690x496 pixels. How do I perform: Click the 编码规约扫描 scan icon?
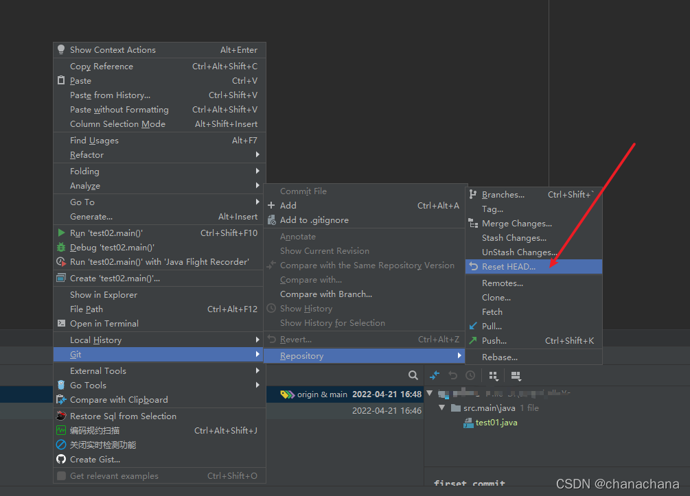point(61,430)
